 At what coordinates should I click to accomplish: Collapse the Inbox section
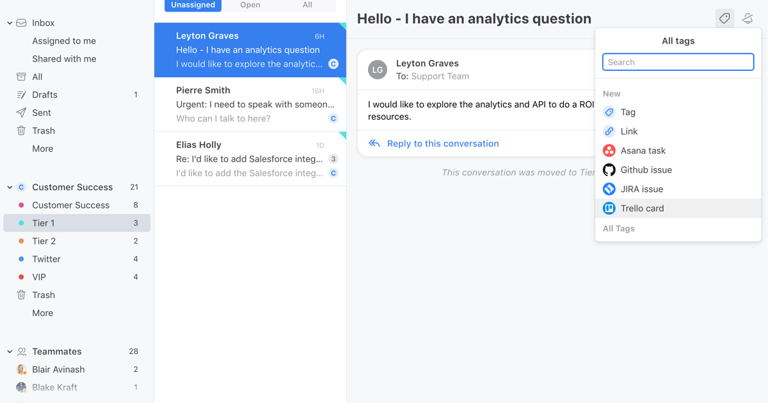point(10,22)
